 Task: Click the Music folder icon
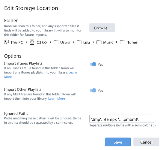click(99, 42)
